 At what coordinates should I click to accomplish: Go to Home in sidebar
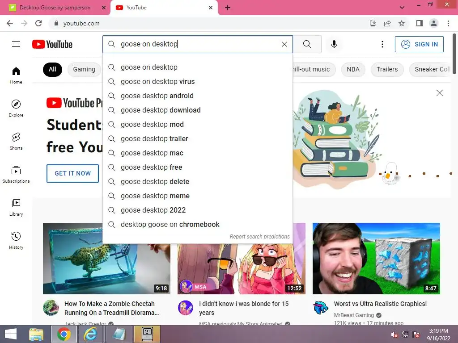pyautogui.click(x=16, y=75)
